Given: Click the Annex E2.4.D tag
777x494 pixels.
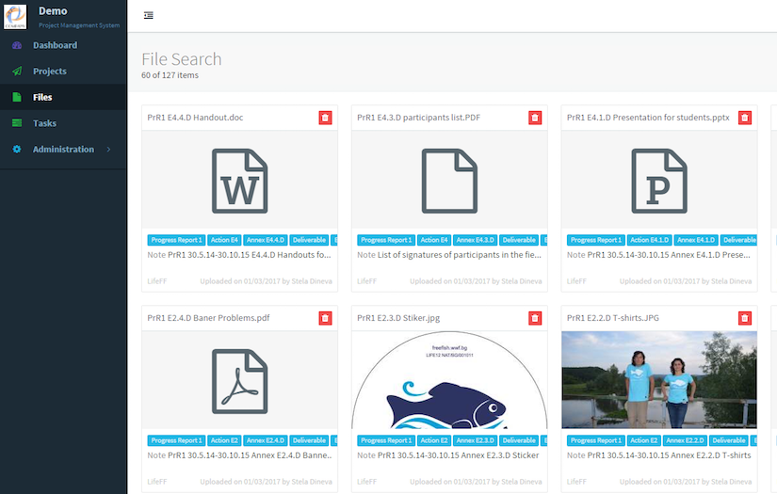Looking at the screenshot, I should [265, 440].
